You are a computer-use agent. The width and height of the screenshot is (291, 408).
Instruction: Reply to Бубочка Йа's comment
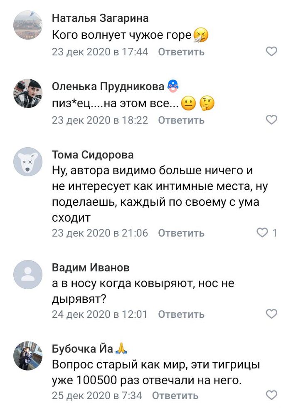(175, 395)
